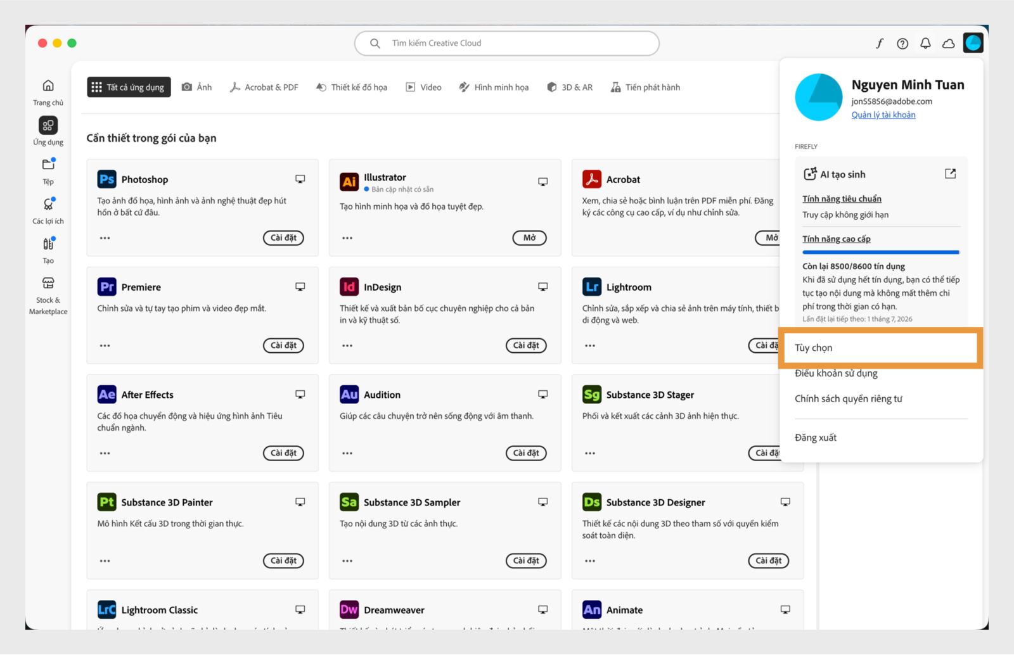
Task: Click desktop icon on Substance 3D Designer card
Action: click(785, 502)
